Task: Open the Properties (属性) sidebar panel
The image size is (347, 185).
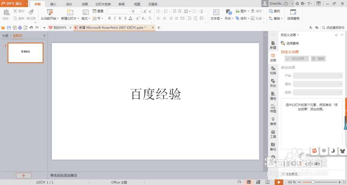Action: (x=273, y=96)
